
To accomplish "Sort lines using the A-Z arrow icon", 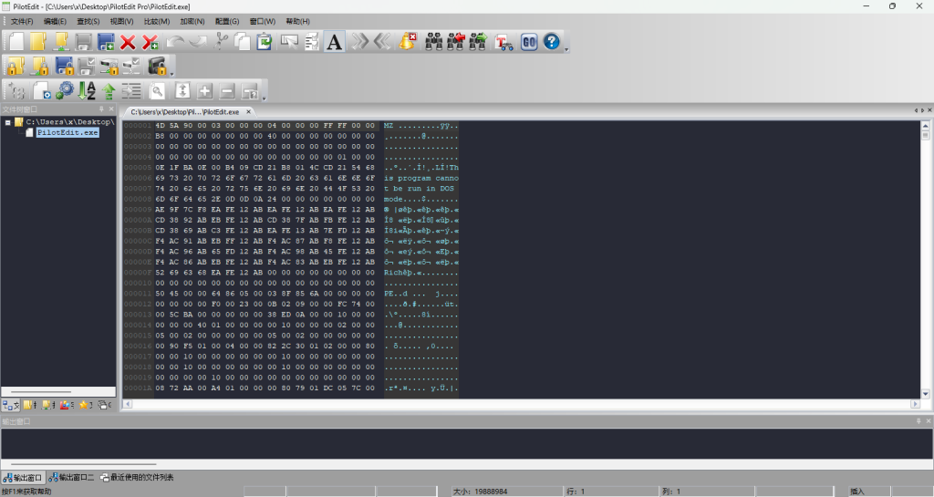I will (87, 90).
